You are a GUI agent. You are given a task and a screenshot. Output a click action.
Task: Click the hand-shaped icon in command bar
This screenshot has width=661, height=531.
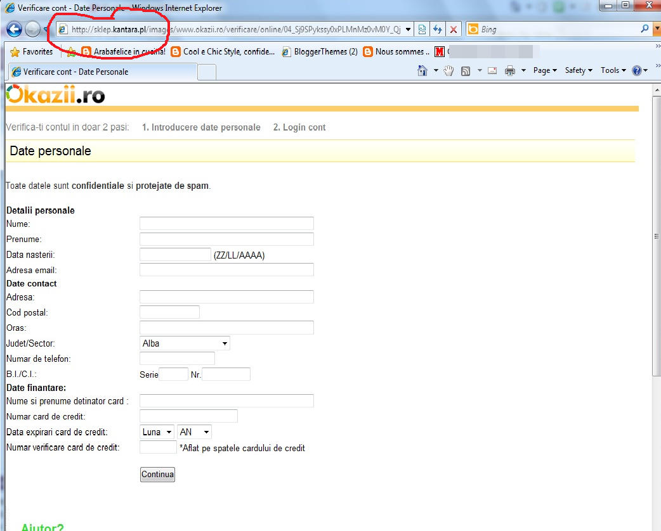(449, 70)
